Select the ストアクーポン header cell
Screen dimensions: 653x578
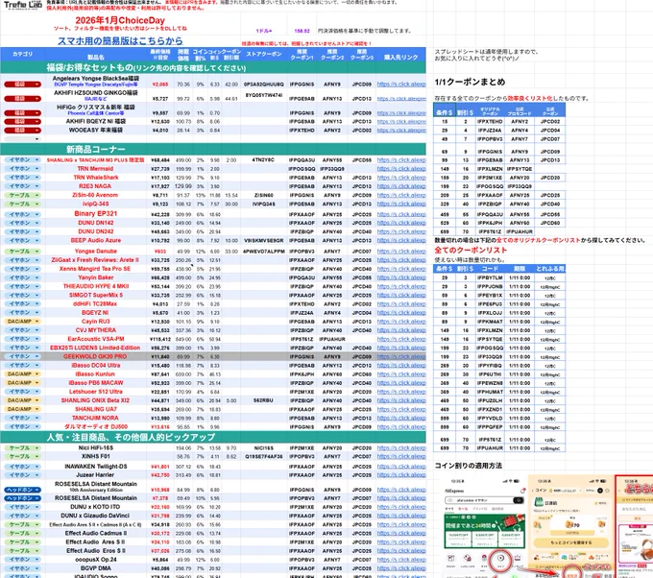point(264,54)
